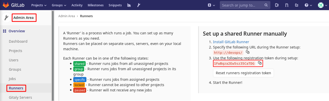Click the Admin Area sidebar wrench icon
Viewport: 329px width, 101px height.
point(6,18)
